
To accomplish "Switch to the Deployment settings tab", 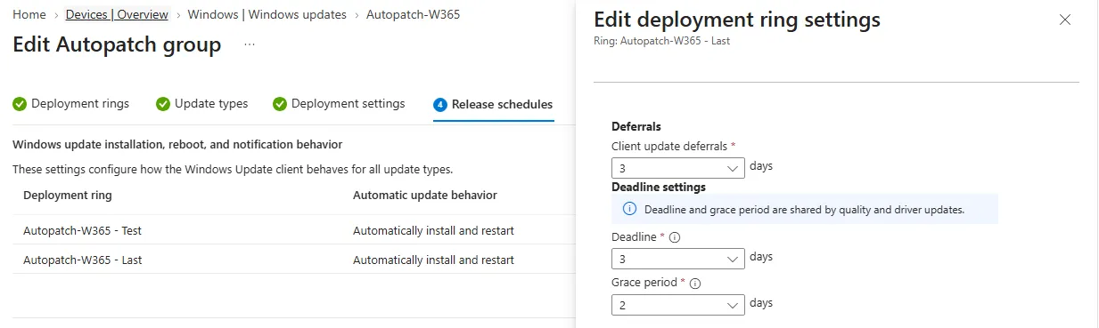I will coord(339,104).
